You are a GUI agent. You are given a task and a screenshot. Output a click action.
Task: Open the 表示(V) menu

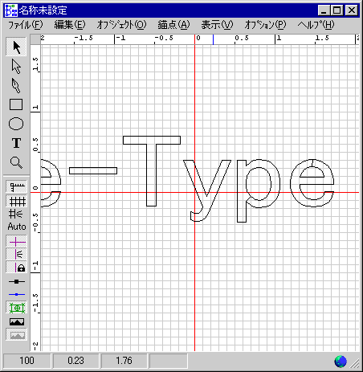click(x=217, y=25)
